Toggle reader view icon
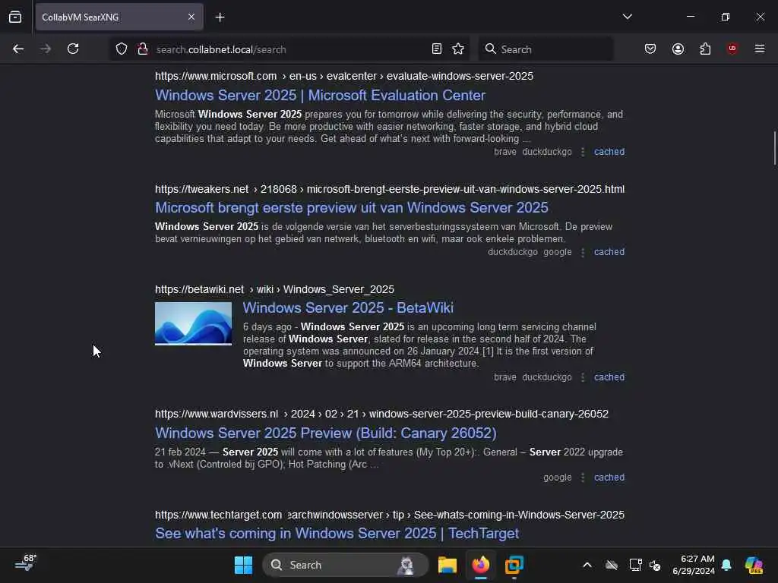Image resolution: width=778 pixels, height=583 pixels. (x=437, y=49)
